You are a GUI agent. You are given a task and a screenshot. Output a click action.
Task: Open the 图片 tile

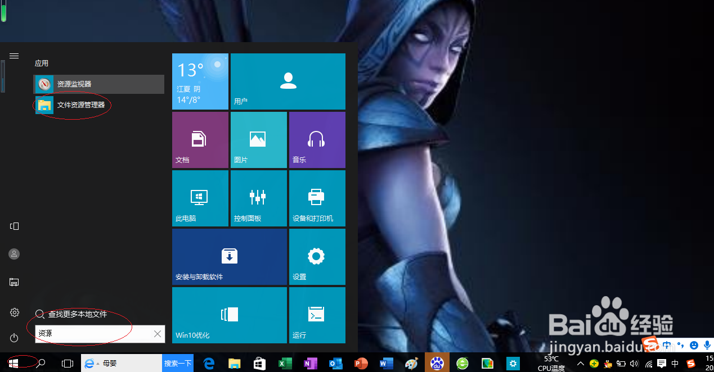tap(259, 140)
